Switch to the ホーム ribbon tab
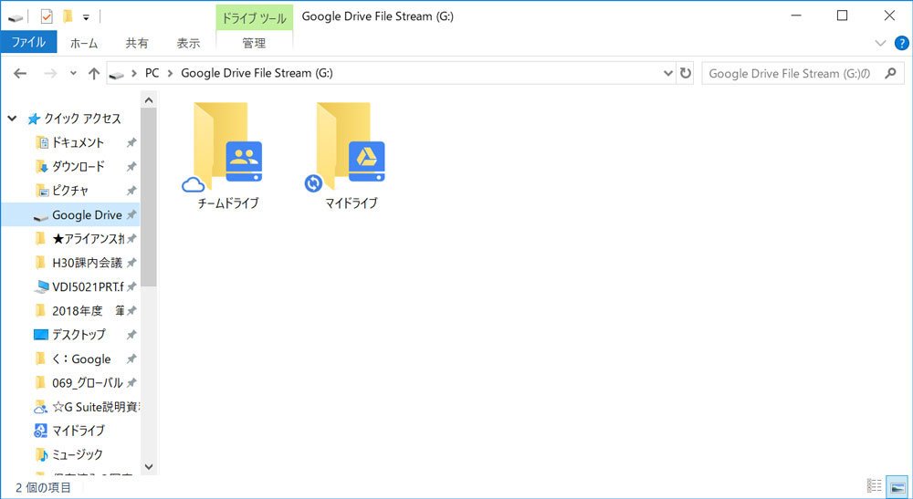Screen dimensions: 913x499 (84, 43)
